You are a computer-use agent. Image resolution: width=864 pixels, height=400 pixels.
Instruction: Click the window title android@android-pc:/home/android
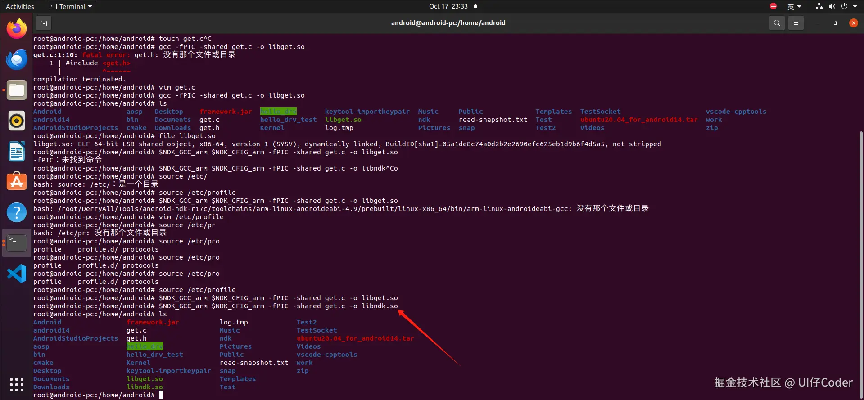448,23
